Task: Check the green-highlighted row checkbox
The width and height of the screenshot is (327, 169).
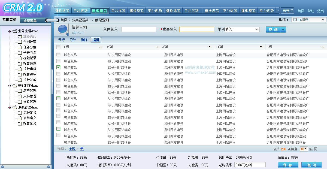Action: coord(58,98)
